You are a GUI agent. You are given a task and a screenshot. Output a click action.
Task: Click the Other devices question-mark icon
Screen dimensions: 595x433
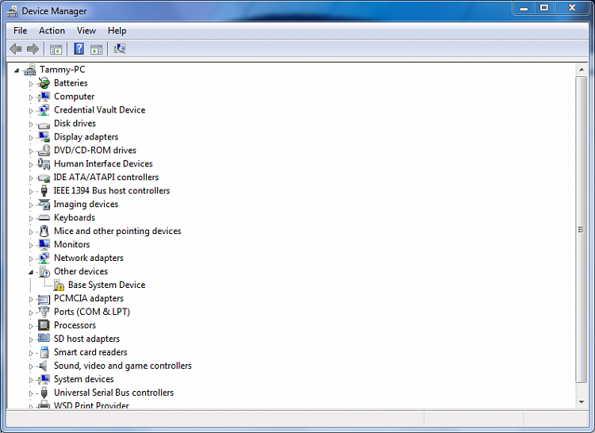pos(44,272)
